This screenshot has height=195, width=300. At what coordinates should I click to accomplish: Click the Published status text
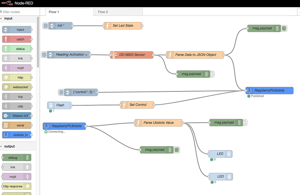[x=257, y=96]
